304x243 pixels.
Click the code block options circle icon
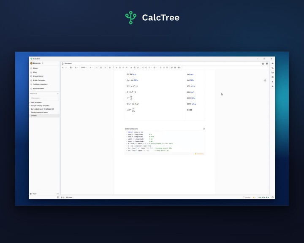click(204, 129)
